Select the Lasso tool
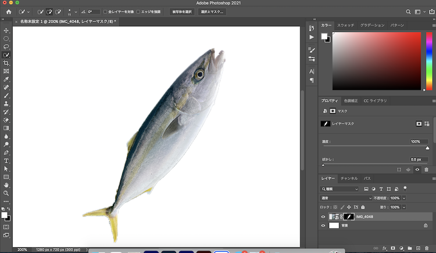Viewport: 436px width, 253px height. point(6,46)
